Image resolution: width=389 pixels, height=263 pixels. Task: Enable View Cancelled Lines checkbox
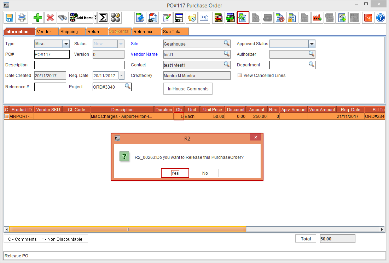click(240, 76)
